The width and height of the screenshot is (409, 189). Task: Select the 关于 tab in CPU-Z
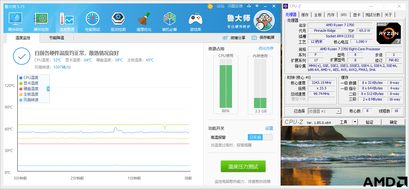point(389,15)
